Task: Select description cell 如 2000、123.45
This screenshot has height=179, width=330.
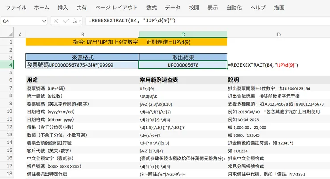Action: pyautogui.click(x=279, y=135)
